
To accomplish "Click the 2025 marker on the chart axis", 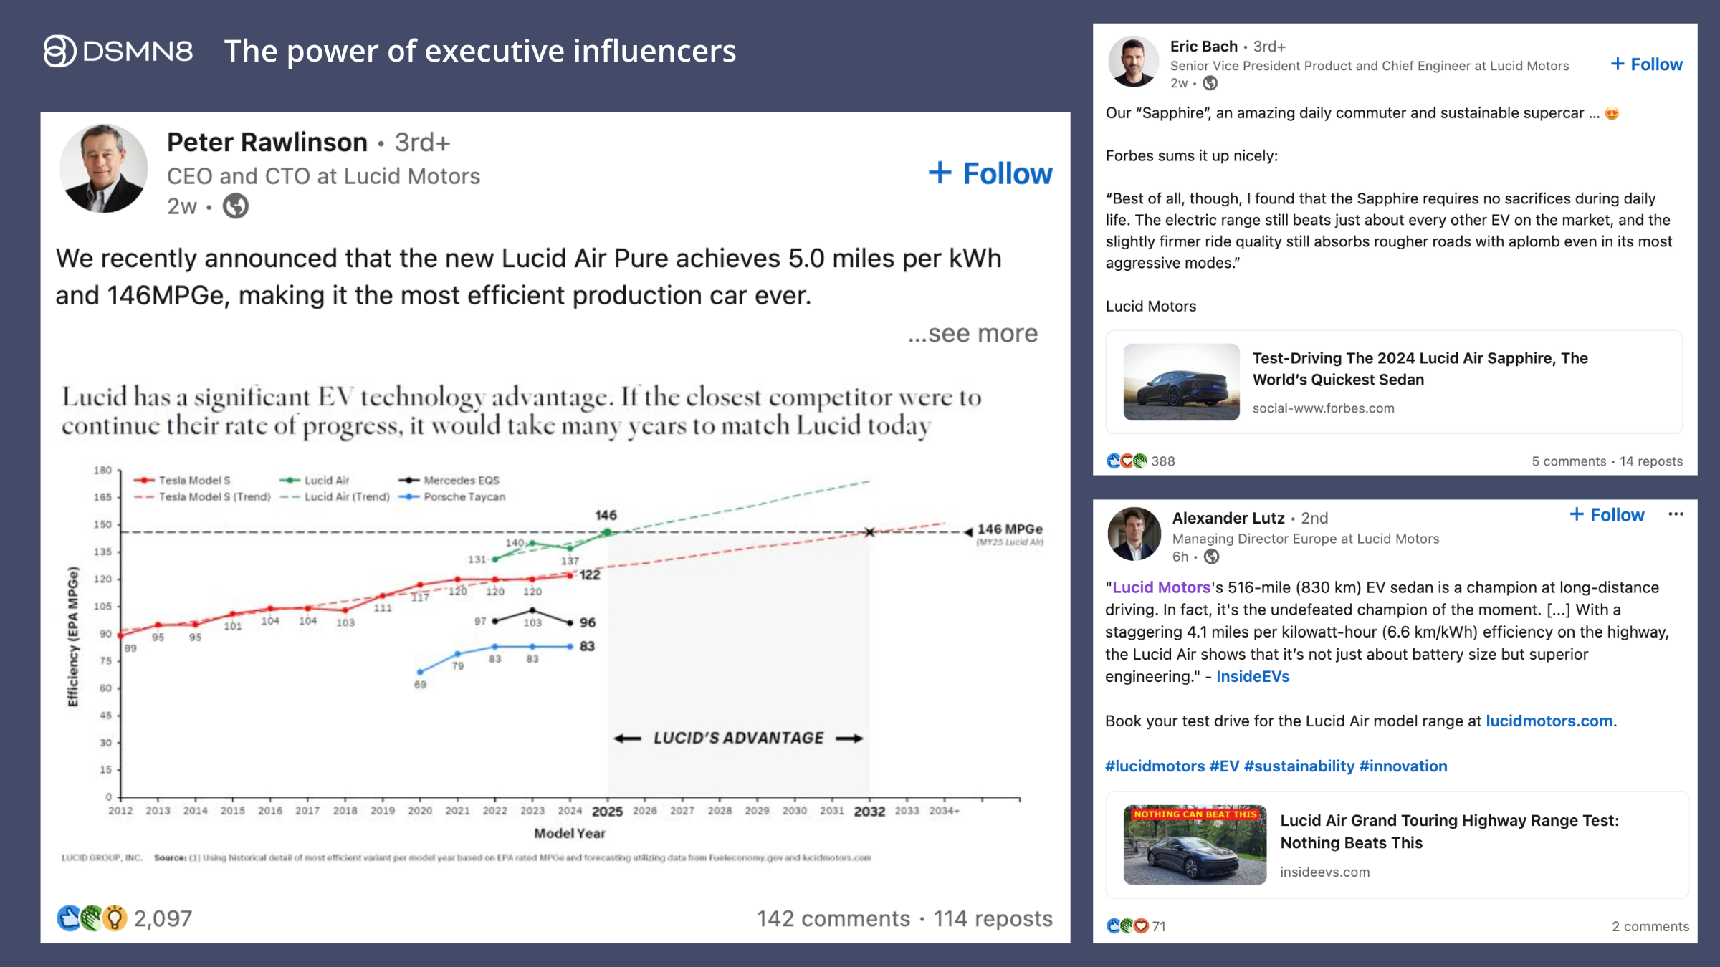I will pyautogui.click(x=607, y=812).
